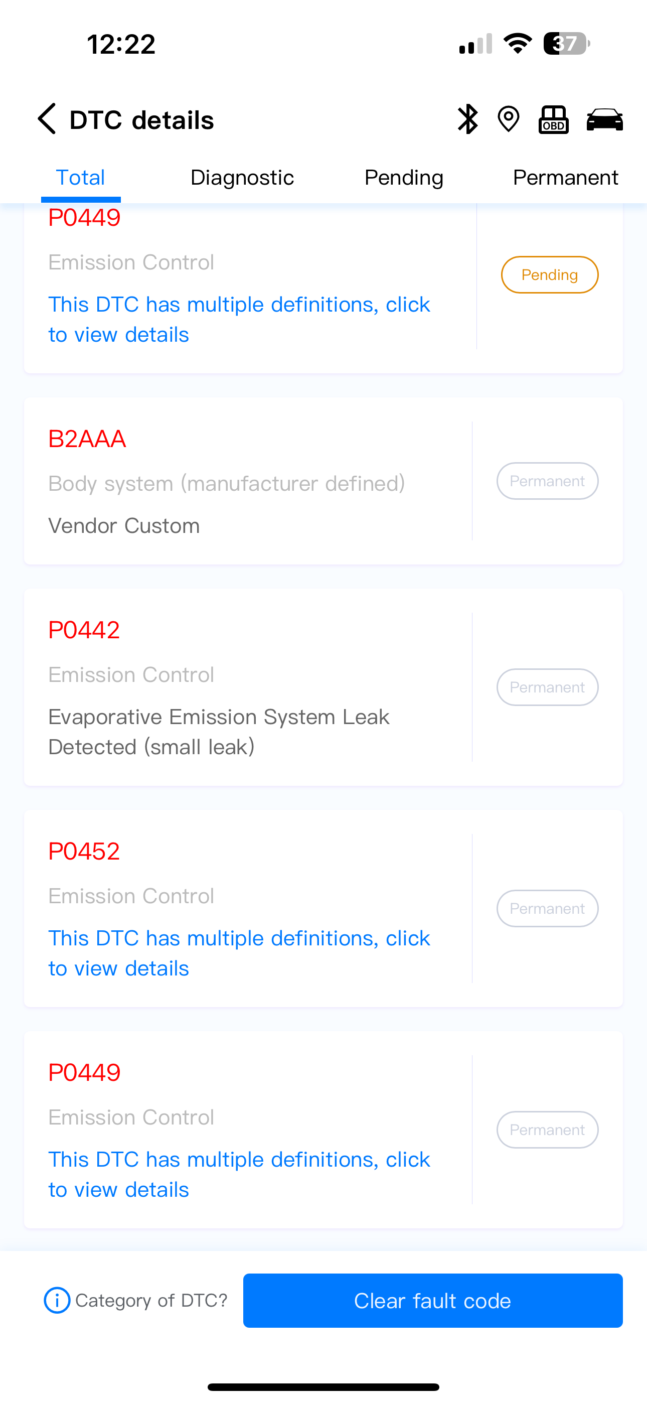Tap the OBD adapter icon
Screen dimensions: 647x1403
tap(553, 119)
